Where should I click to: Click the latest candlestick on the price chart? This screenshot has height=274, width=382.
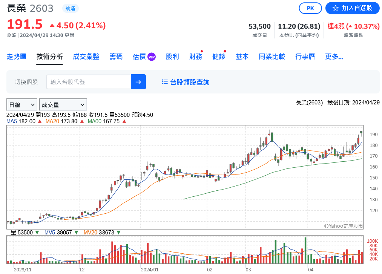click(x=361, y=133)
